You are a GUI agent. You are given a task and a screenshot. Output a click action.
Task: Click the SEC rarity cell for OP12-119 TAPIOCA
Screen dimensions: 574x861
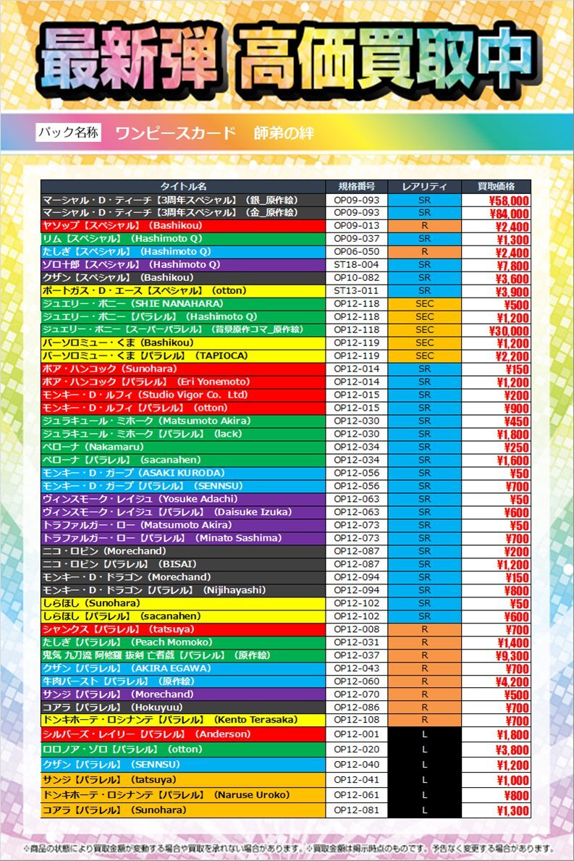click(x=424, y=356)
